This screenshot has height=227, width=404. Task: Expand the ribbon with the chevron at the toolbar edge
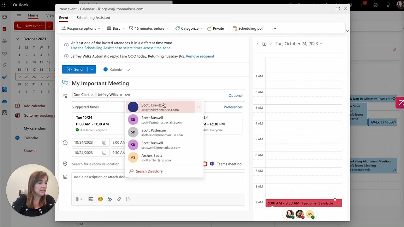(x=347, y=31)
